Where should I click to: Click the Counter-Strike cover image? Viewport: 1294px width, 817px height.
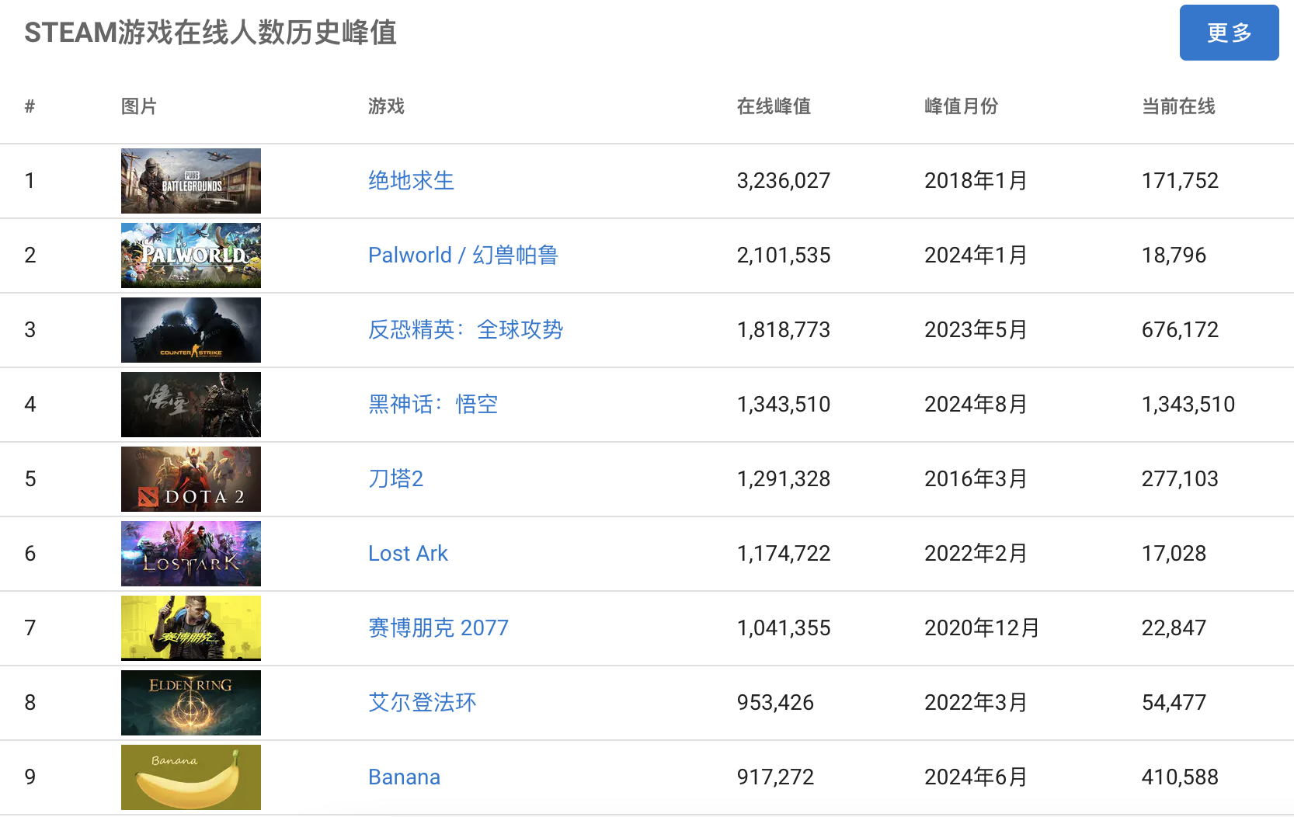point(191,330)
